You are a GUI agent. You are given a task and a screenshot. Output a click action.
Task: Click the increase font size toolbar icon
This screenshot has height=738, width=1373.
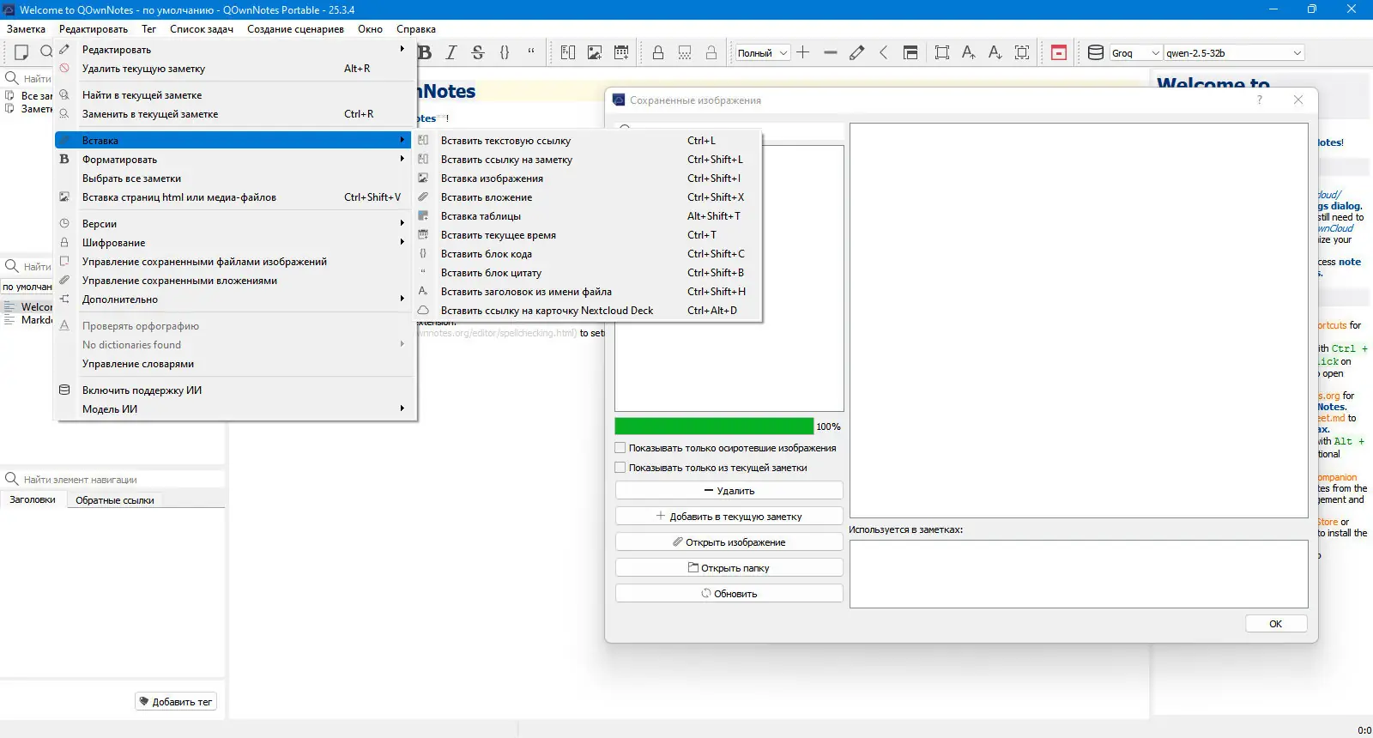click(x=969, y=52)
